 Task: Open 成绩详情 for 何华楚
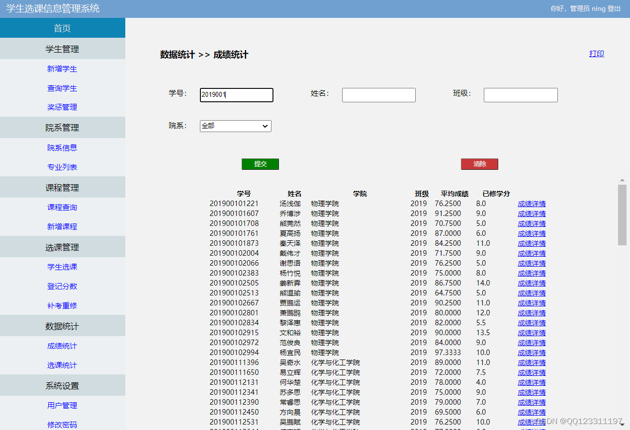pos(532,382)
